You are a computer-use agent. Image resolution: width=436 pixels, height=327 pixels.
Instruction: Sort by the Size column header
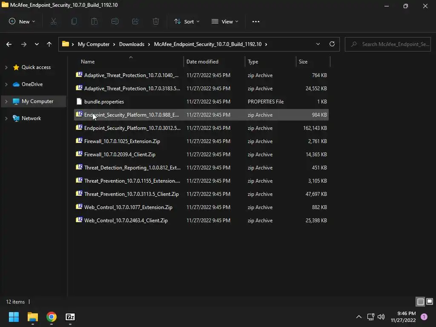pyautogui.click(x=303, y=62)
